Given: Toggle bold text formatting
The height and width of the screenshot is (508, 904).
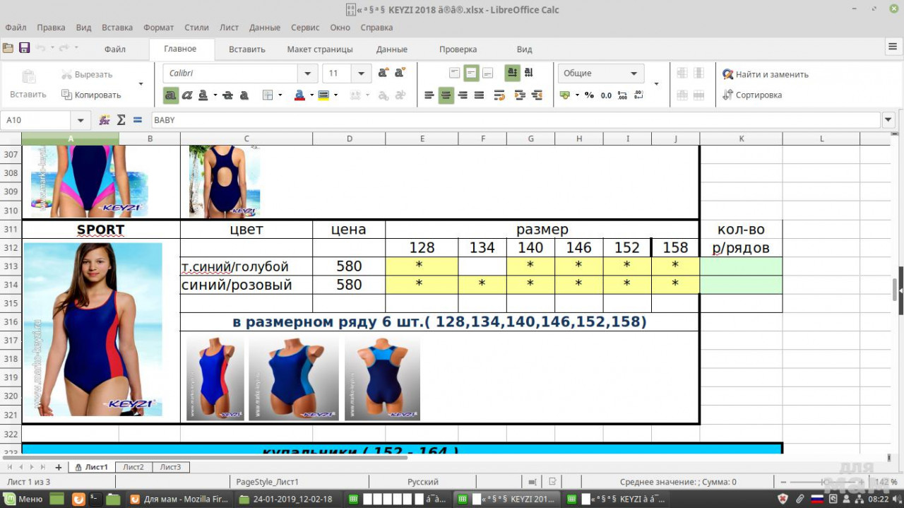Looking at the screenshot, I should point(171,95).
